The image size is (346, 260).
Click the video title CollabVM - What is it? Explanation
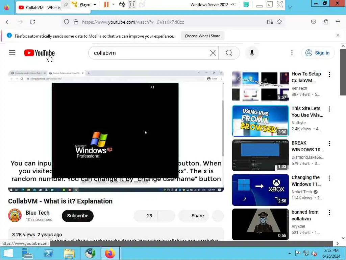(60, 201)
